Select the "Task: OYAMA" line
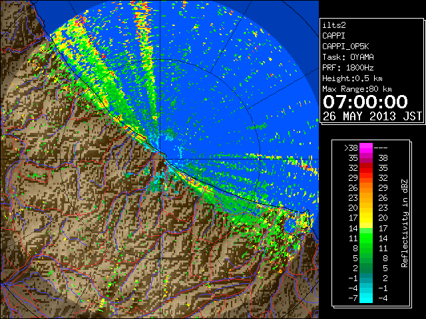Viewport: 426px width, 319px height. pos(348,57)
